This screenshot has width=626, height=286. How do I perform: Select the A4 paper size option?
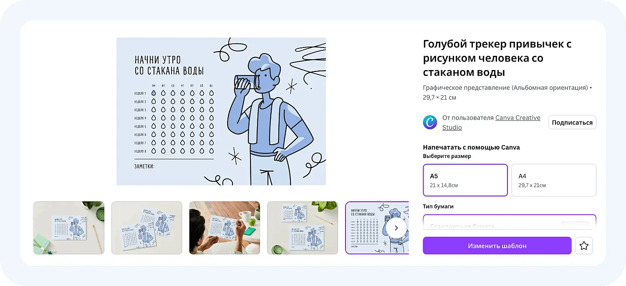click(x=554, y=180)
